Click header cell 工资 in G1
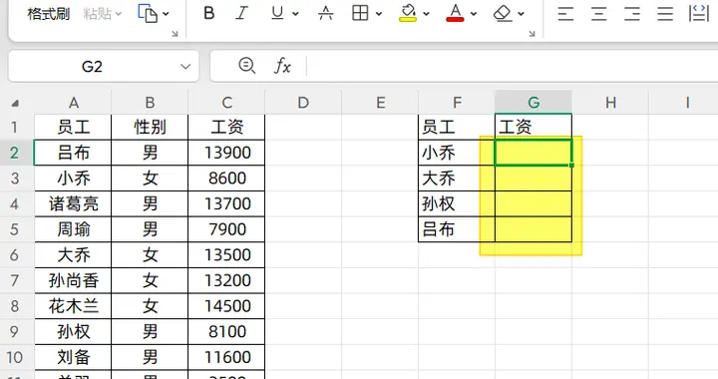The image size is (718, 379). 534,128
